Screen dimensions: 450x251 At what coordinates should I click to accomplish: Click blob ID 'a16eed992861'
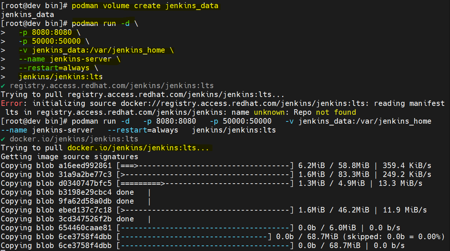(x=85, y=165)
